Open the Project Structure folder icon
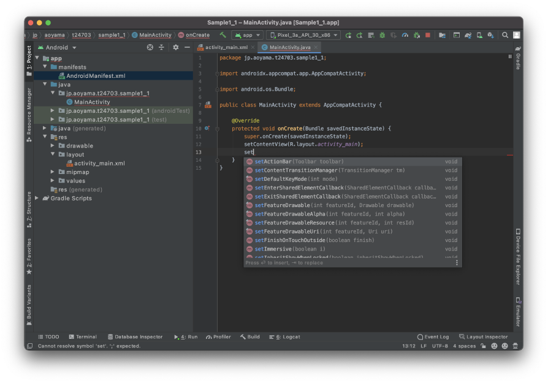548x383 pixels. (x=442, y=35)
